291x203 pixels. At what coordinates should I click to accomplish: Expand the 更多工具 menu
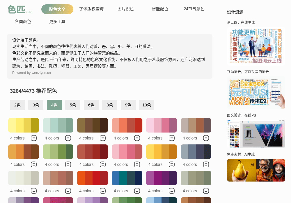(57, 22)
